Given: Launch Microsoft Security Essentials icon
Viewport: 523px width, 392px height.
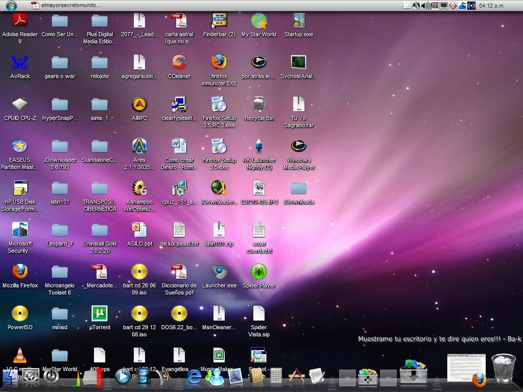Looking at the screenshot, I should pos(20,230).
